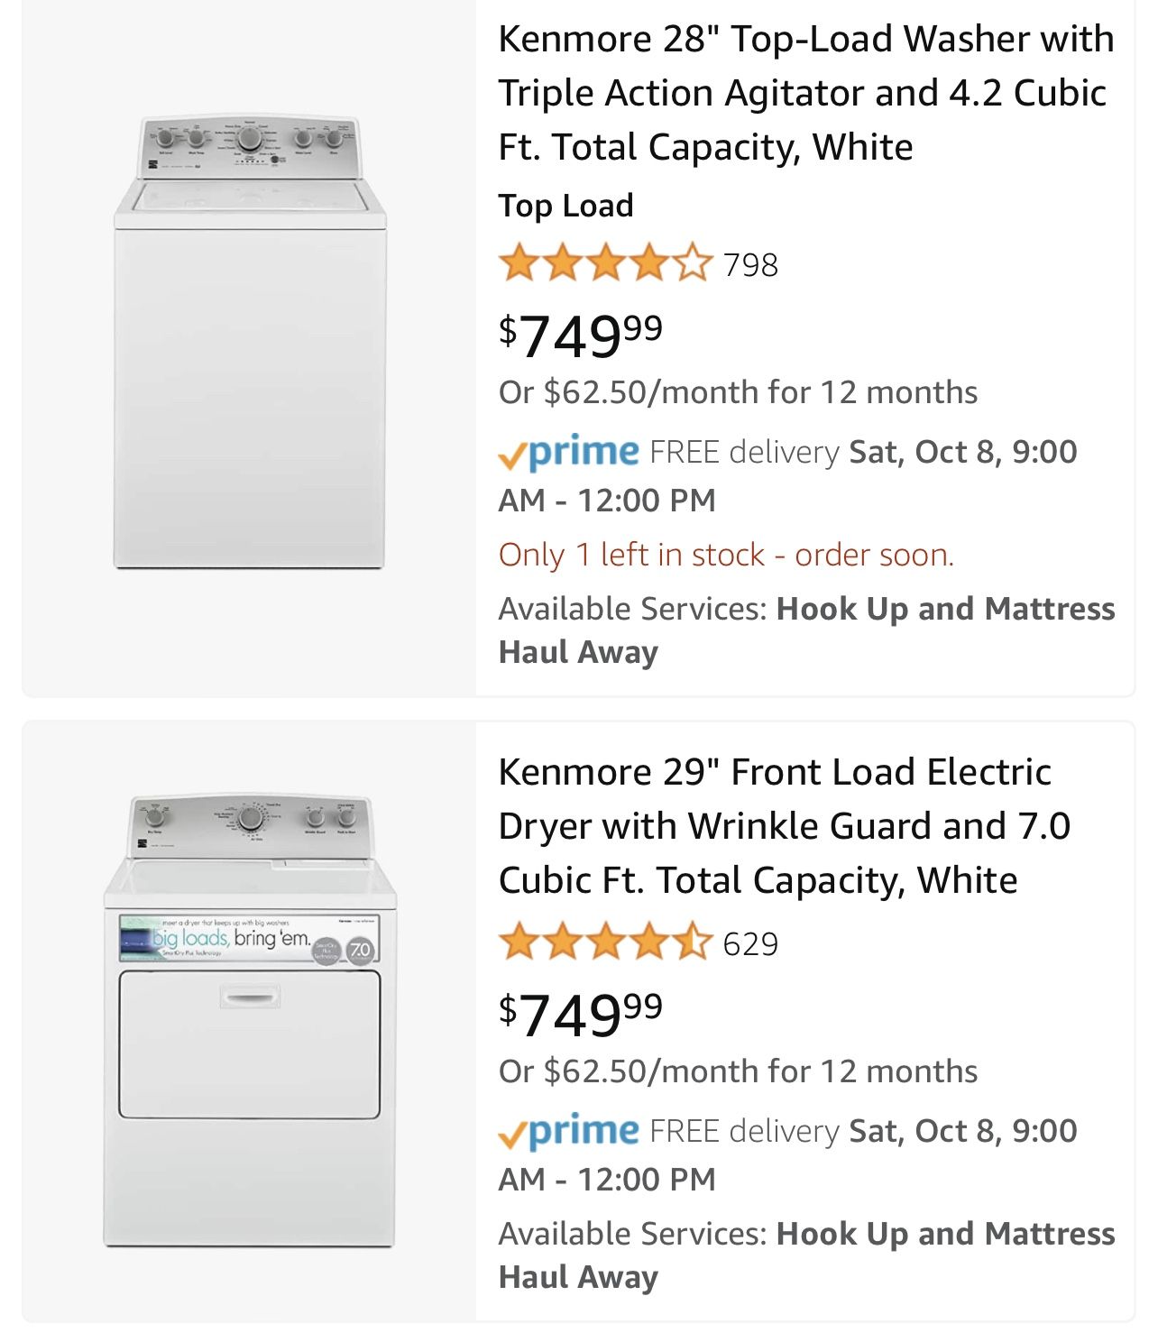This screenshot has height=1333, width=1158.
Task: Click the Prime badge on the dryer listing
Action: pos(569,1130)
